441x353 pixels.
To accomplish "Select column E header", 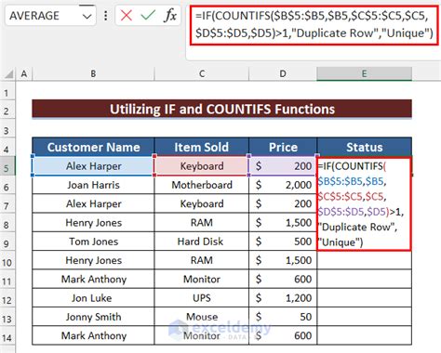I will [x=364, y=74].
